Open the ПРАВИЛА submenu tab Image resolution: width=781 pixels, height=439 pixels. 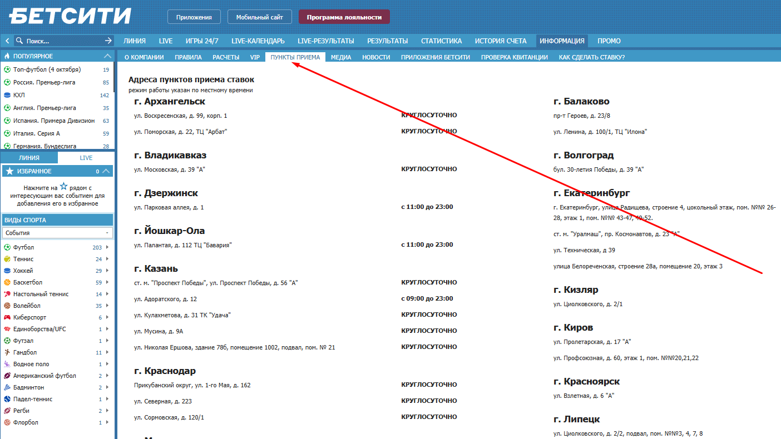pos(188,57)
